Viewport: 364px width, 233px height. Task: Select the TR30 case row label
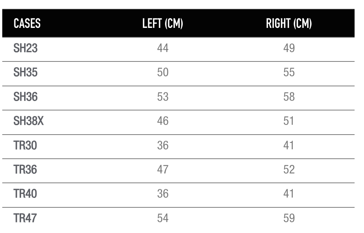click(x=25, y=146)
